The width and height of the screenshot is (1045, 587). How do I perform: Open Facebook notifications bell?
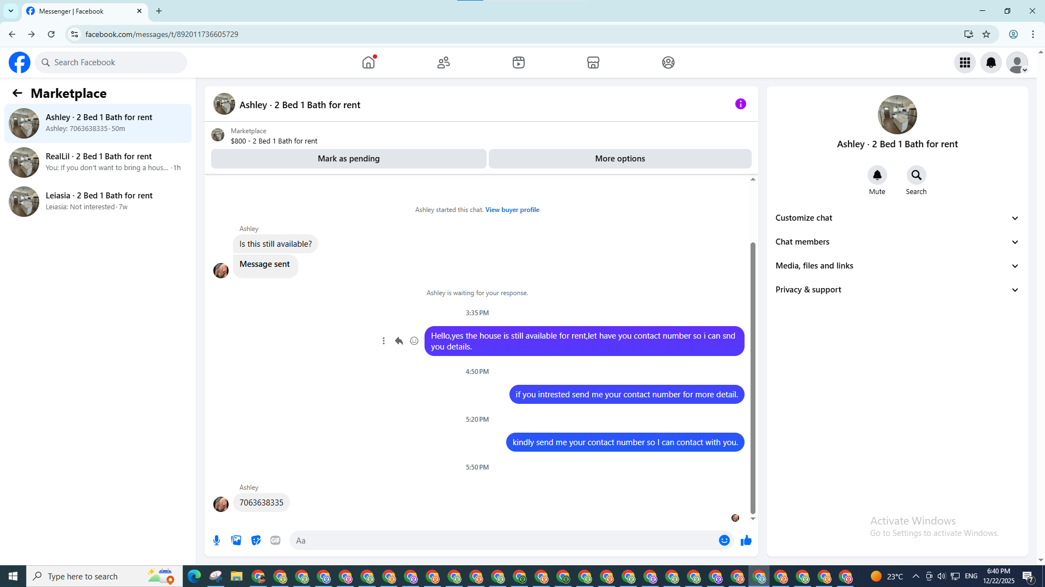click(x=991, y=63)
